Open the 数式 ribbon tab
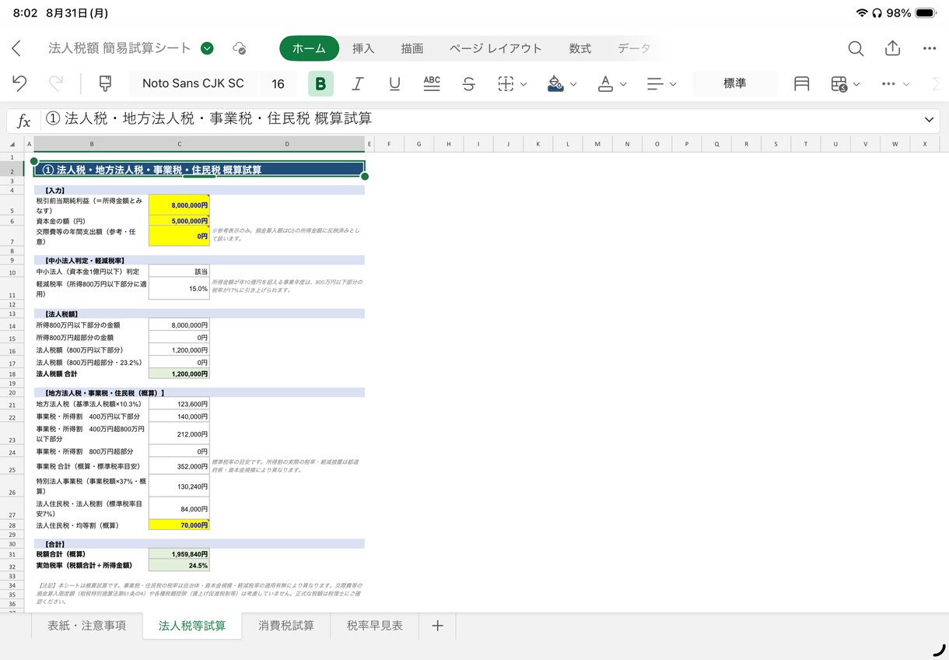 tap(580, 48)
